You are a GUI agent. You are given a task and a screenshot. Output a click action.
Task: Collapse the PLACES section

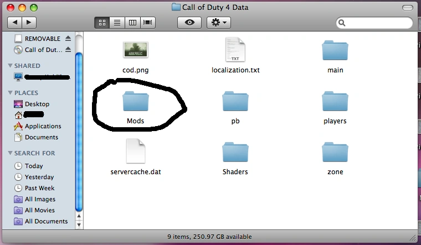click(10, 92)
